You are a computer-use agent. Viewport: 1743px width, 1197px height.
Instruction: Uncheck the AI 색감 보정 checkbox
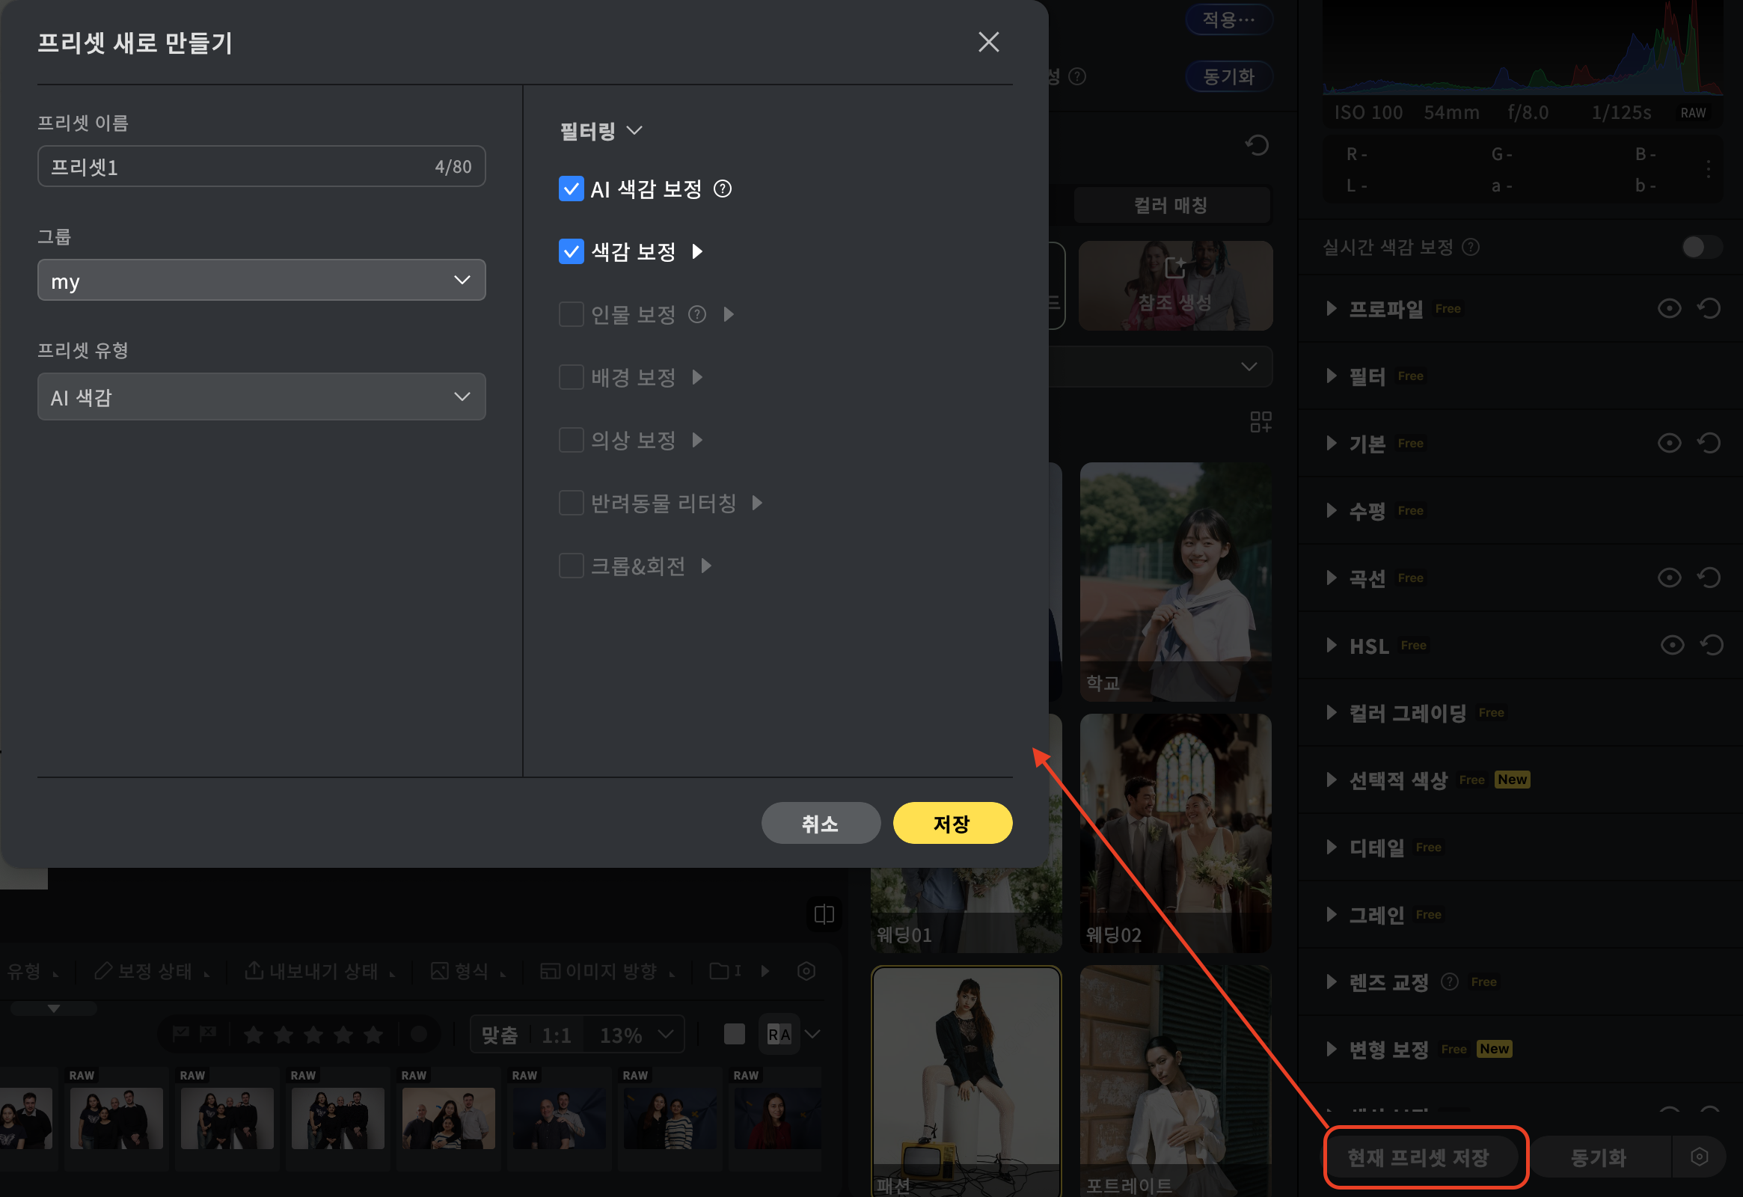coord(571,189)
